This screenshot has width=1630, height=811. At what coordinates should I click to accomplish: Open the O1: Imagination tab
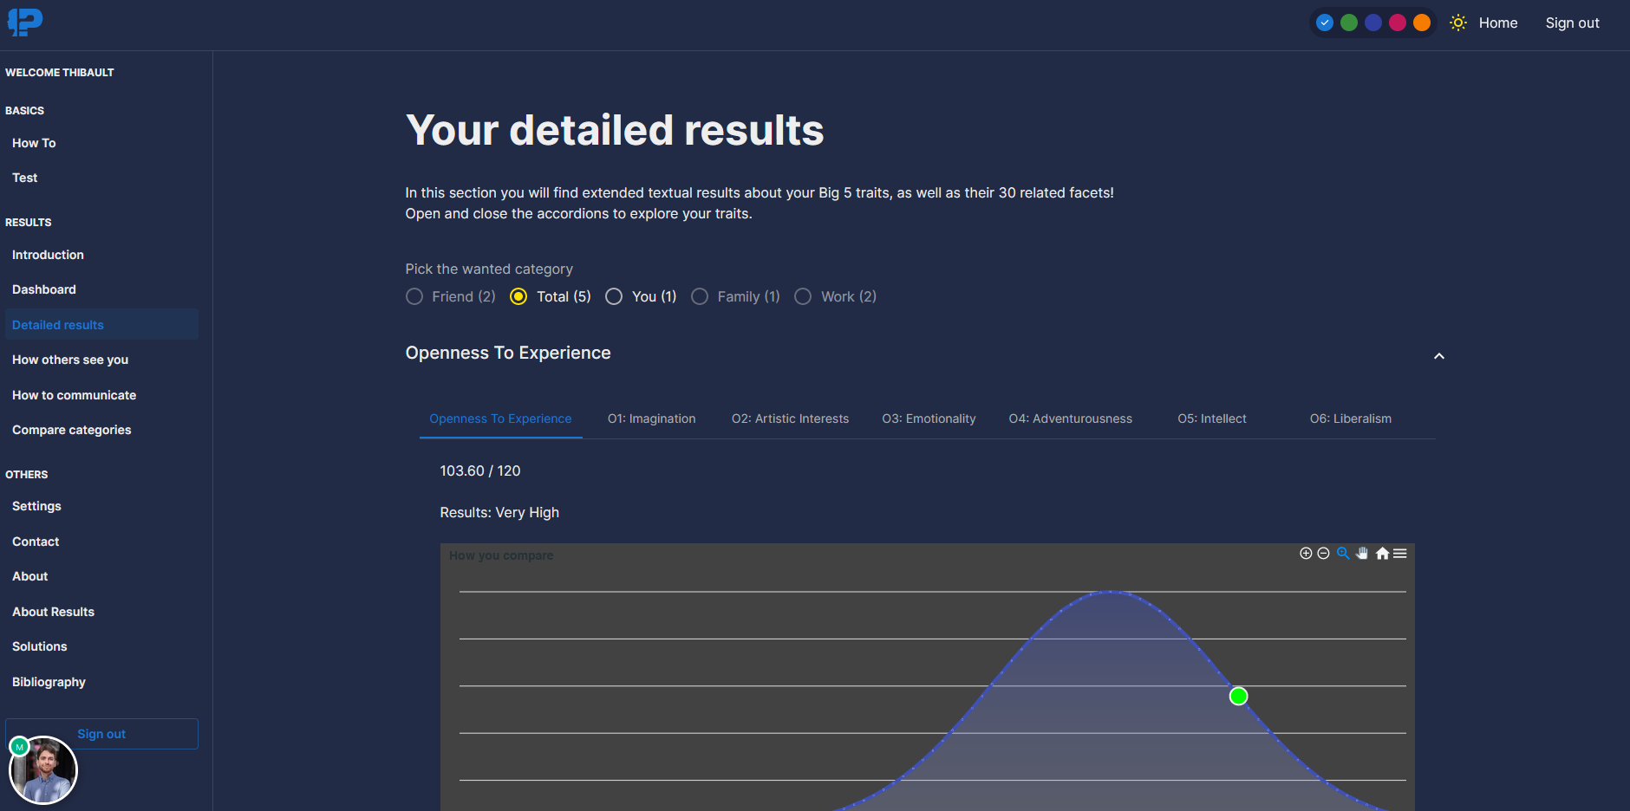(x=652, y=418)
